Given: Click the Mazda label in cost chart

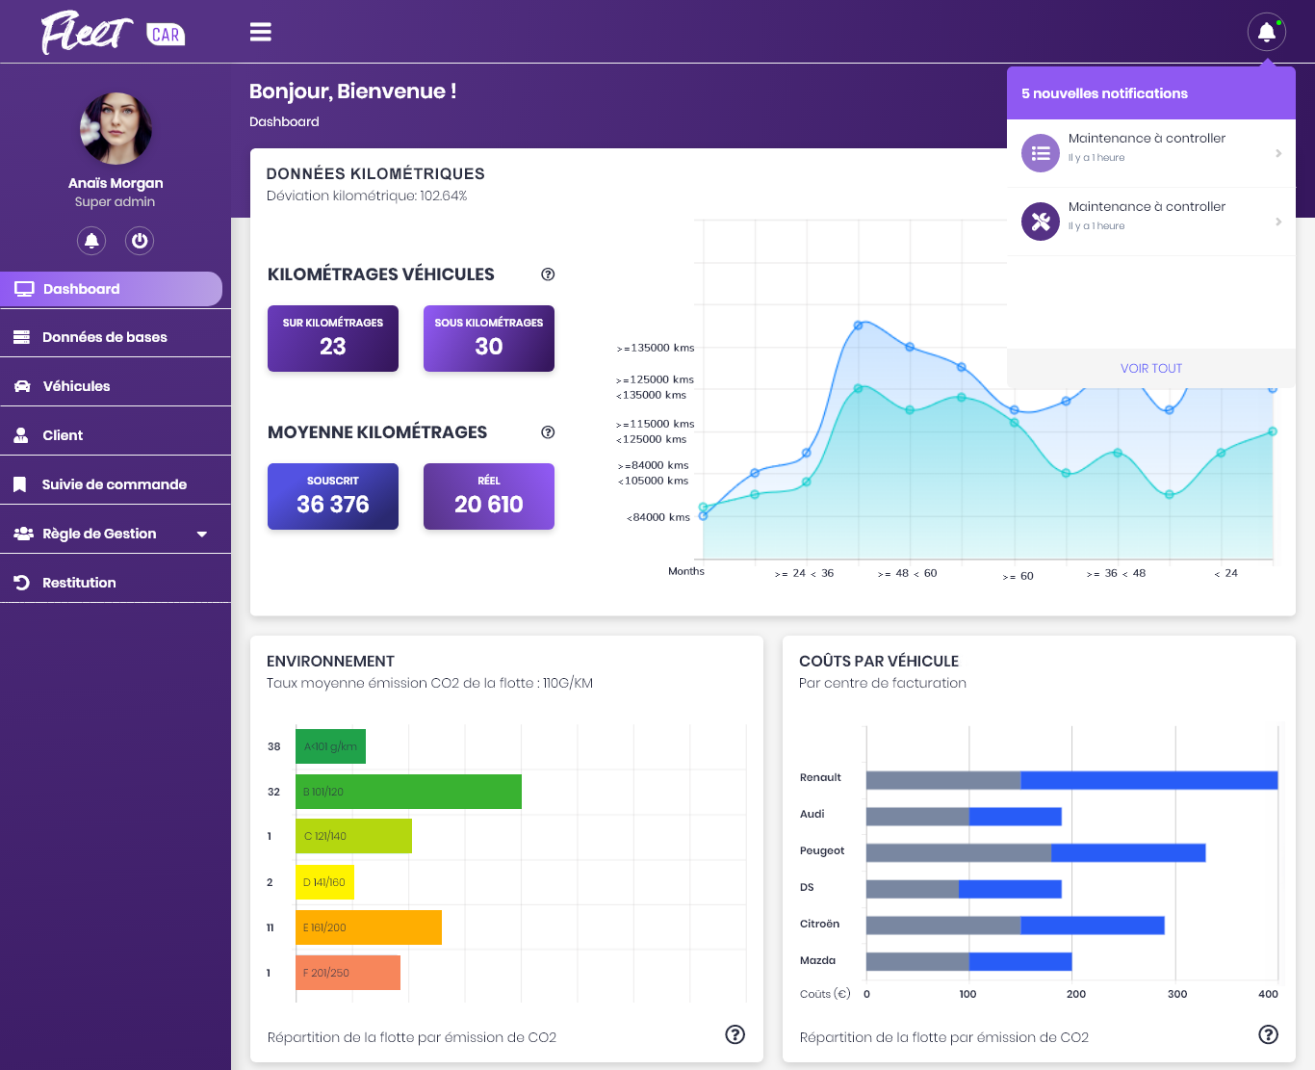Looking at the screenshot, I should (x=817, y=961).
